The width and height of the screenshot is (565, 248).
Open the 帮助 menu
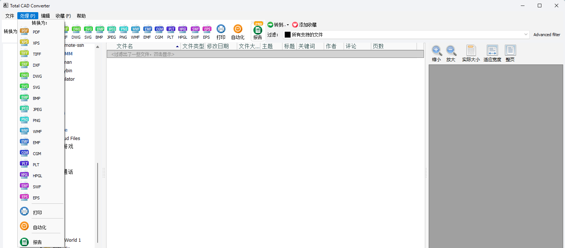pyautogui.click(x=81, y=16)
